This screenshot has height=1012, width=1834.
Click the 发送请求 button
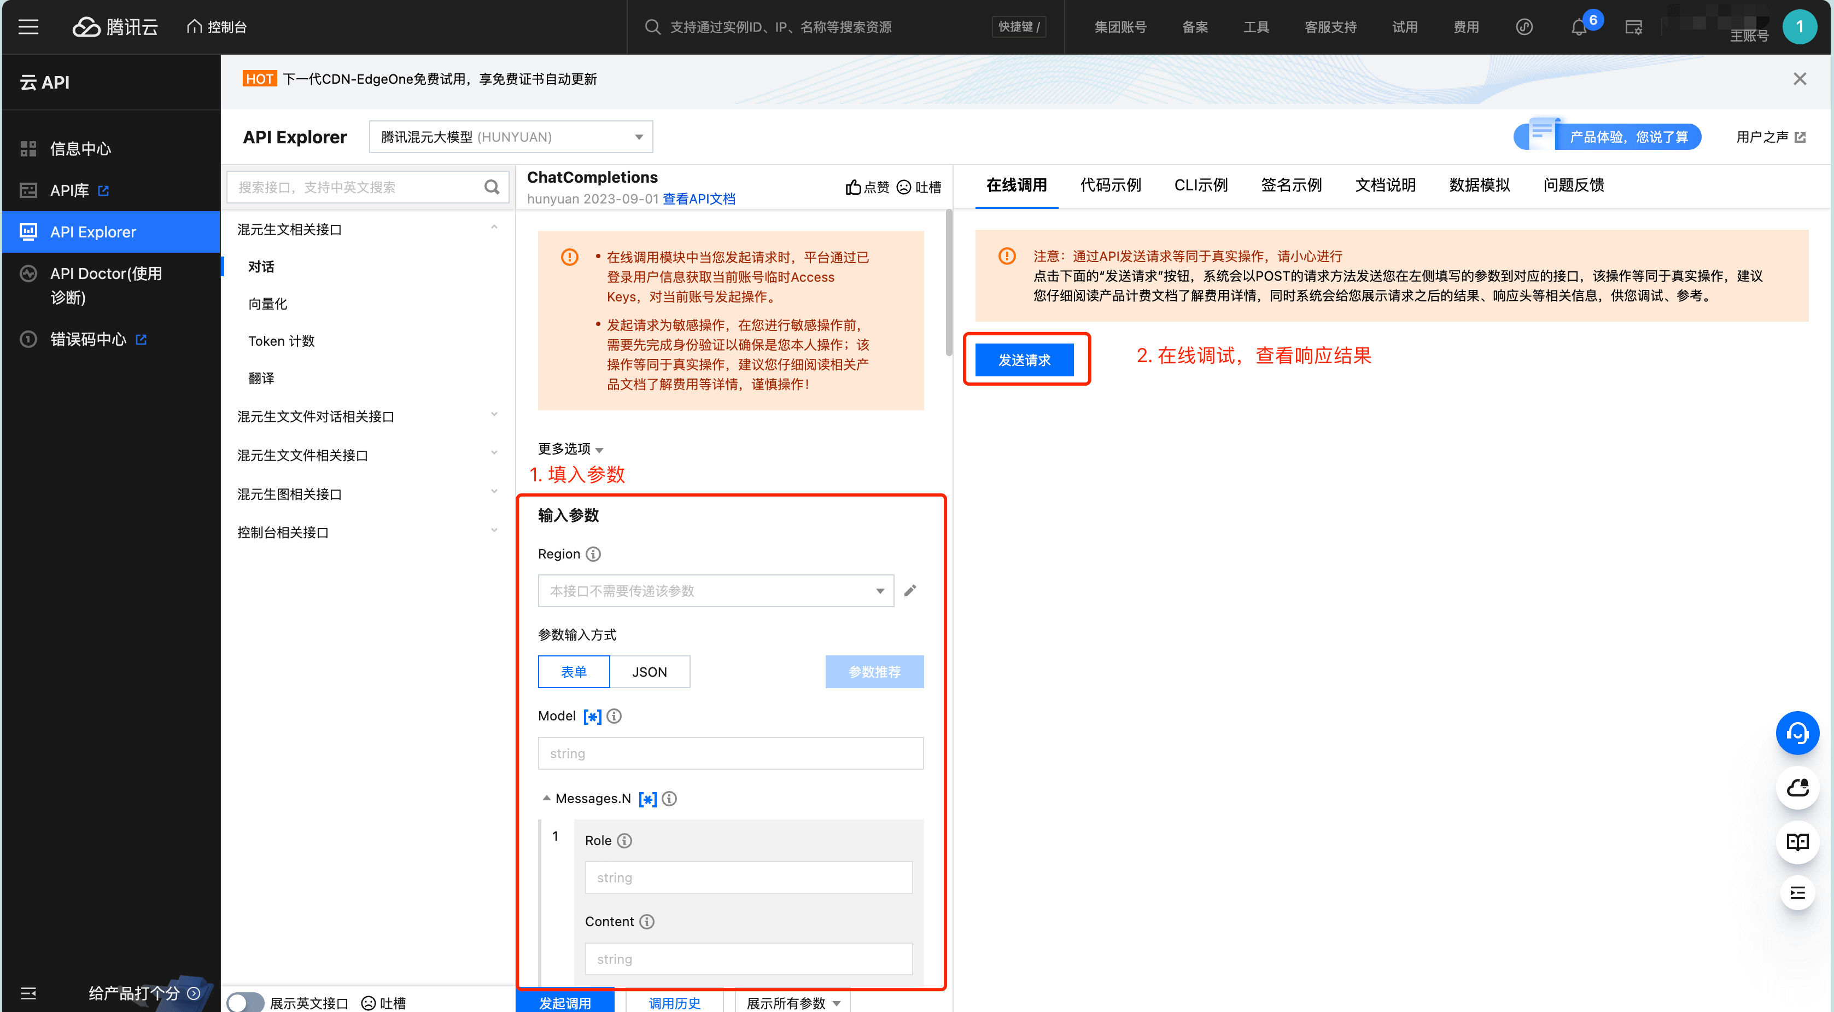(x=1025, y=359)
